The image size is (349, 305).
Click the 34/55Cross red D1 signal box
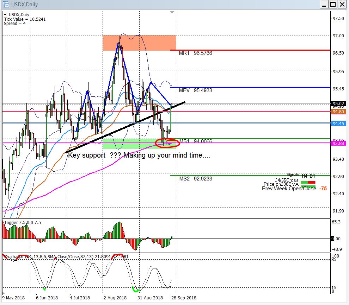click(312, 182)
